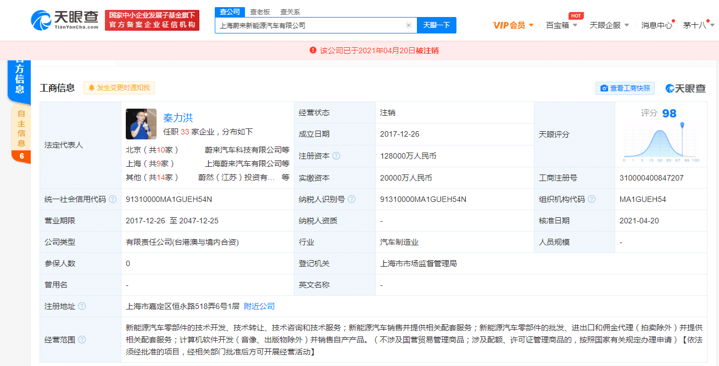
Task: Click the TianYanCha logo
Action: [x=65, y=20]
